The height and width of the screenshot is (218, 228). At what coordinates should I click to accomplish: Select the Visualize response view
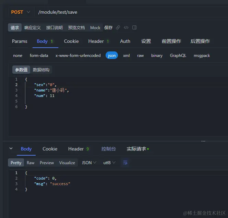click(67, 162)
